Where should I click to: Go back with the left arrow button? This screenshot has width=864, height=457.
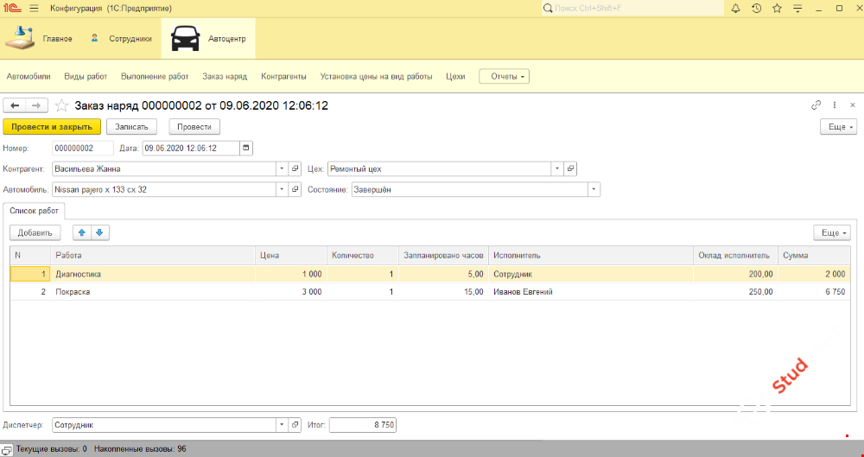pos(15,105)
